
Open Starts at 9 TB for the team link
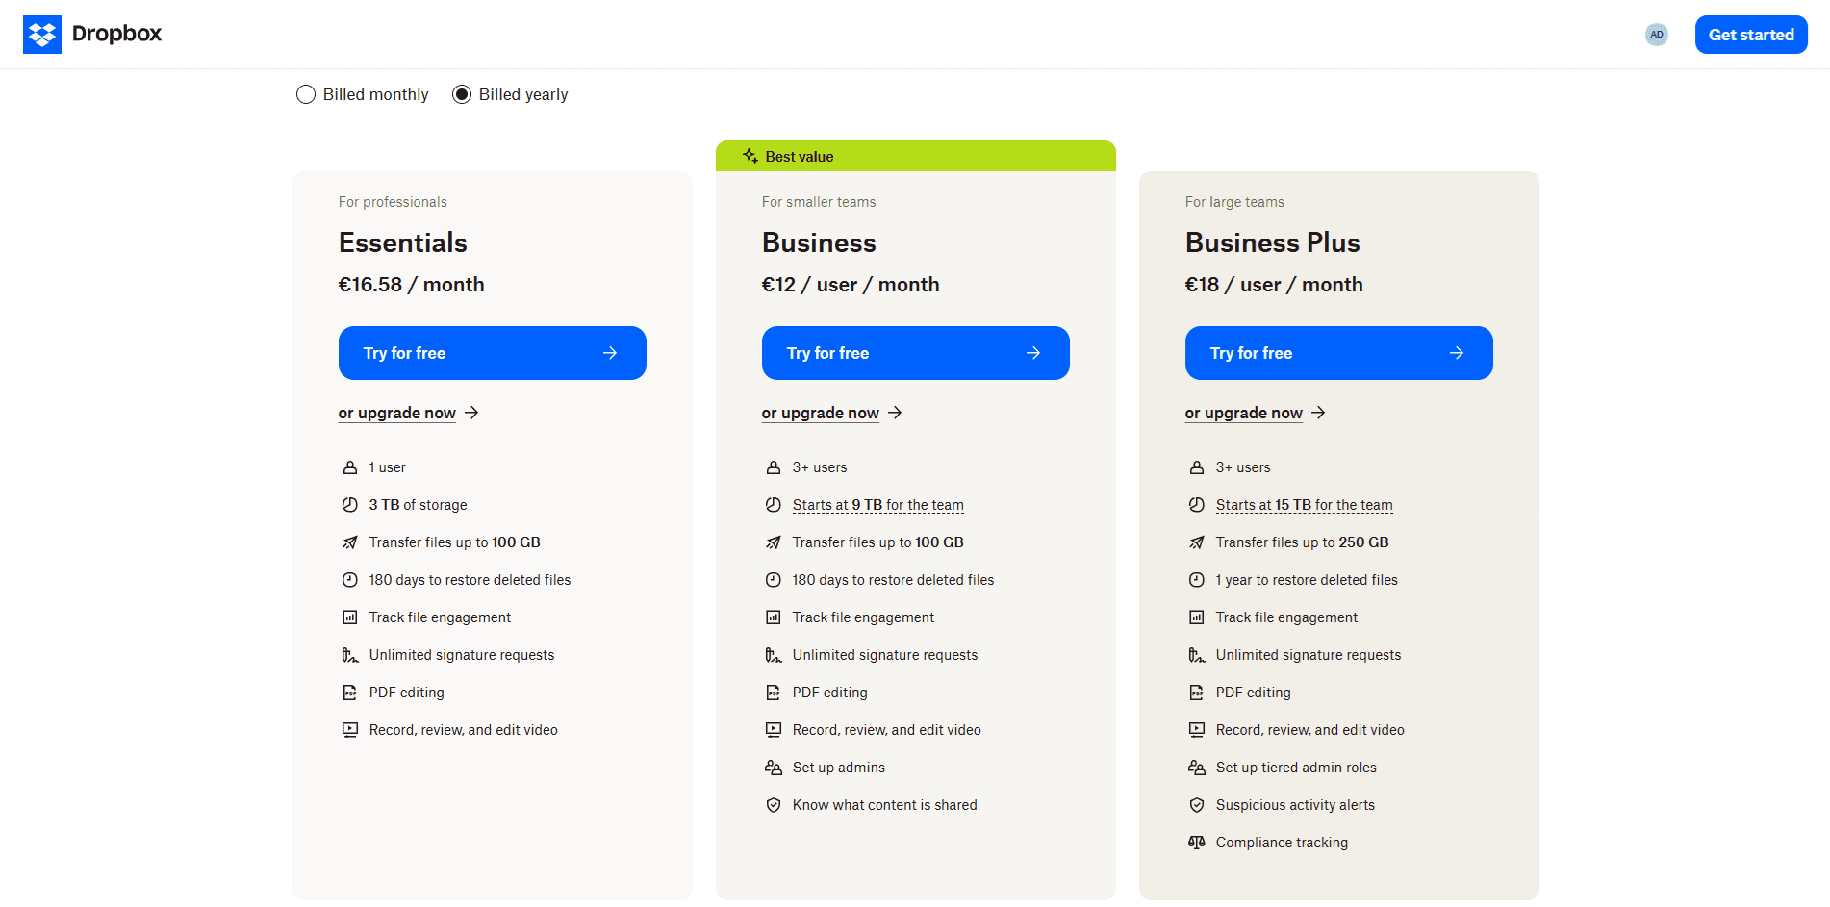[877, 504]
